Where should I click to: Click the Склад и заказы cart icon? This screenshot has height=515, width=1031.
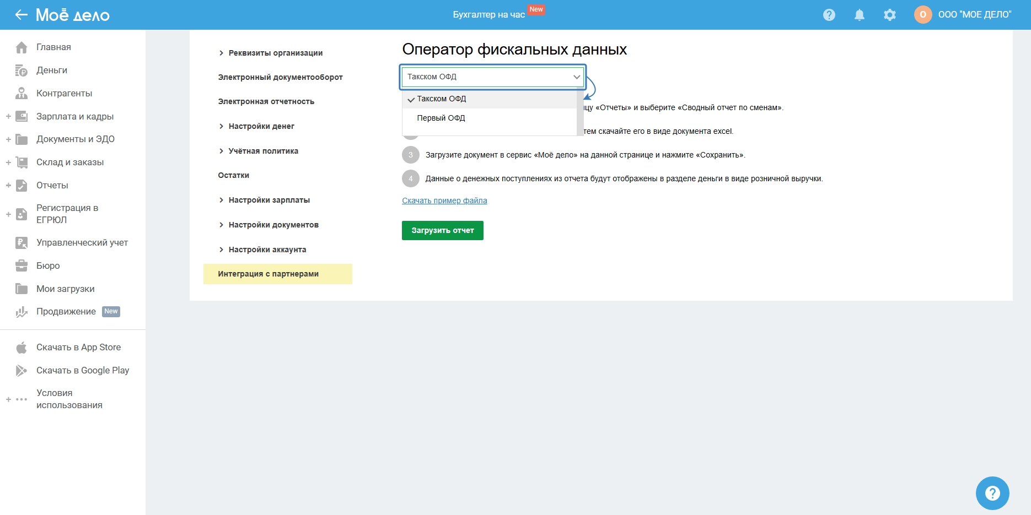[x=22, y=162]
